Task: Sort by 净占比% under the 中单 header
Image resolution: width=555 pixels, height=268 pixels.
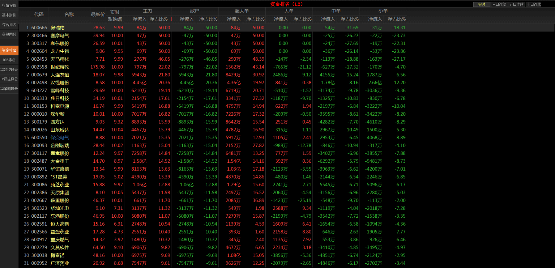Action: pyautogui.click(x=350, y=19)
